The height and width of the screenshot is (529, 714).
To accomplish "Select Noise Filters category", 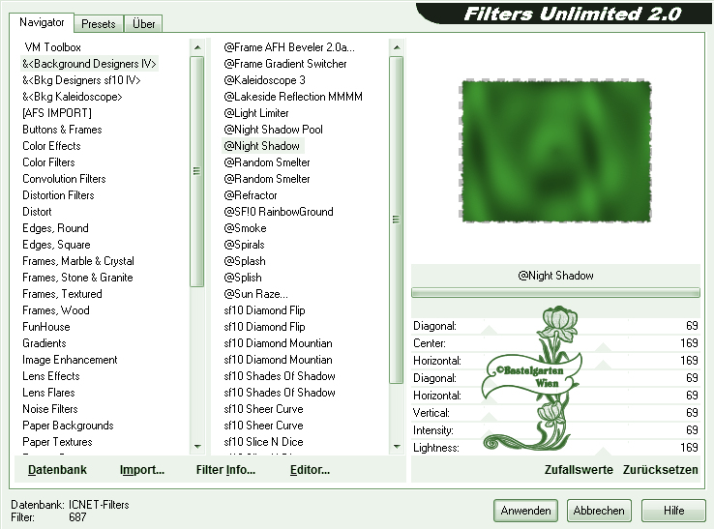I will pos(50,409).
